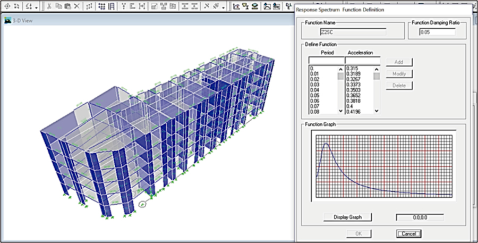The height and width of the screenshot is (243, 478).
Task: Click the Response Spectrum Function Definition title bar
Action: (x=383, y=10)
